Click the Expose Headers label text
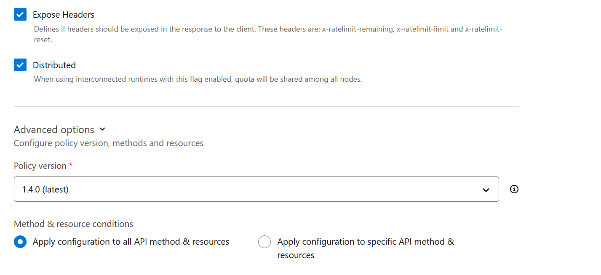The height and width of the screenshot is (275, 601). point(64,15)
